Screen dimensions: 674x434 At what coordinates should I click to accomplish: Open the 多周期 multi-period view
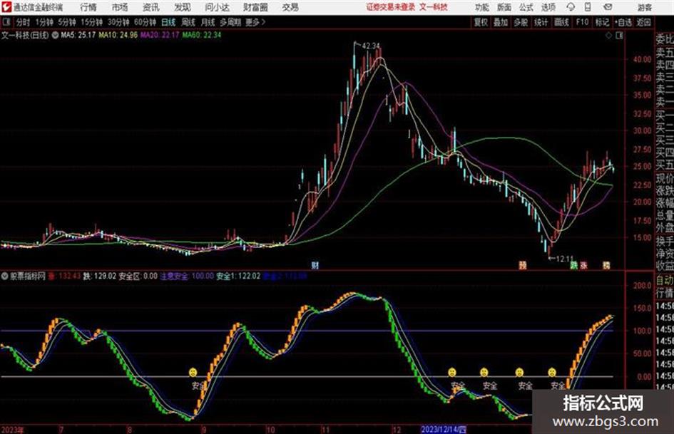pos(230,22)
